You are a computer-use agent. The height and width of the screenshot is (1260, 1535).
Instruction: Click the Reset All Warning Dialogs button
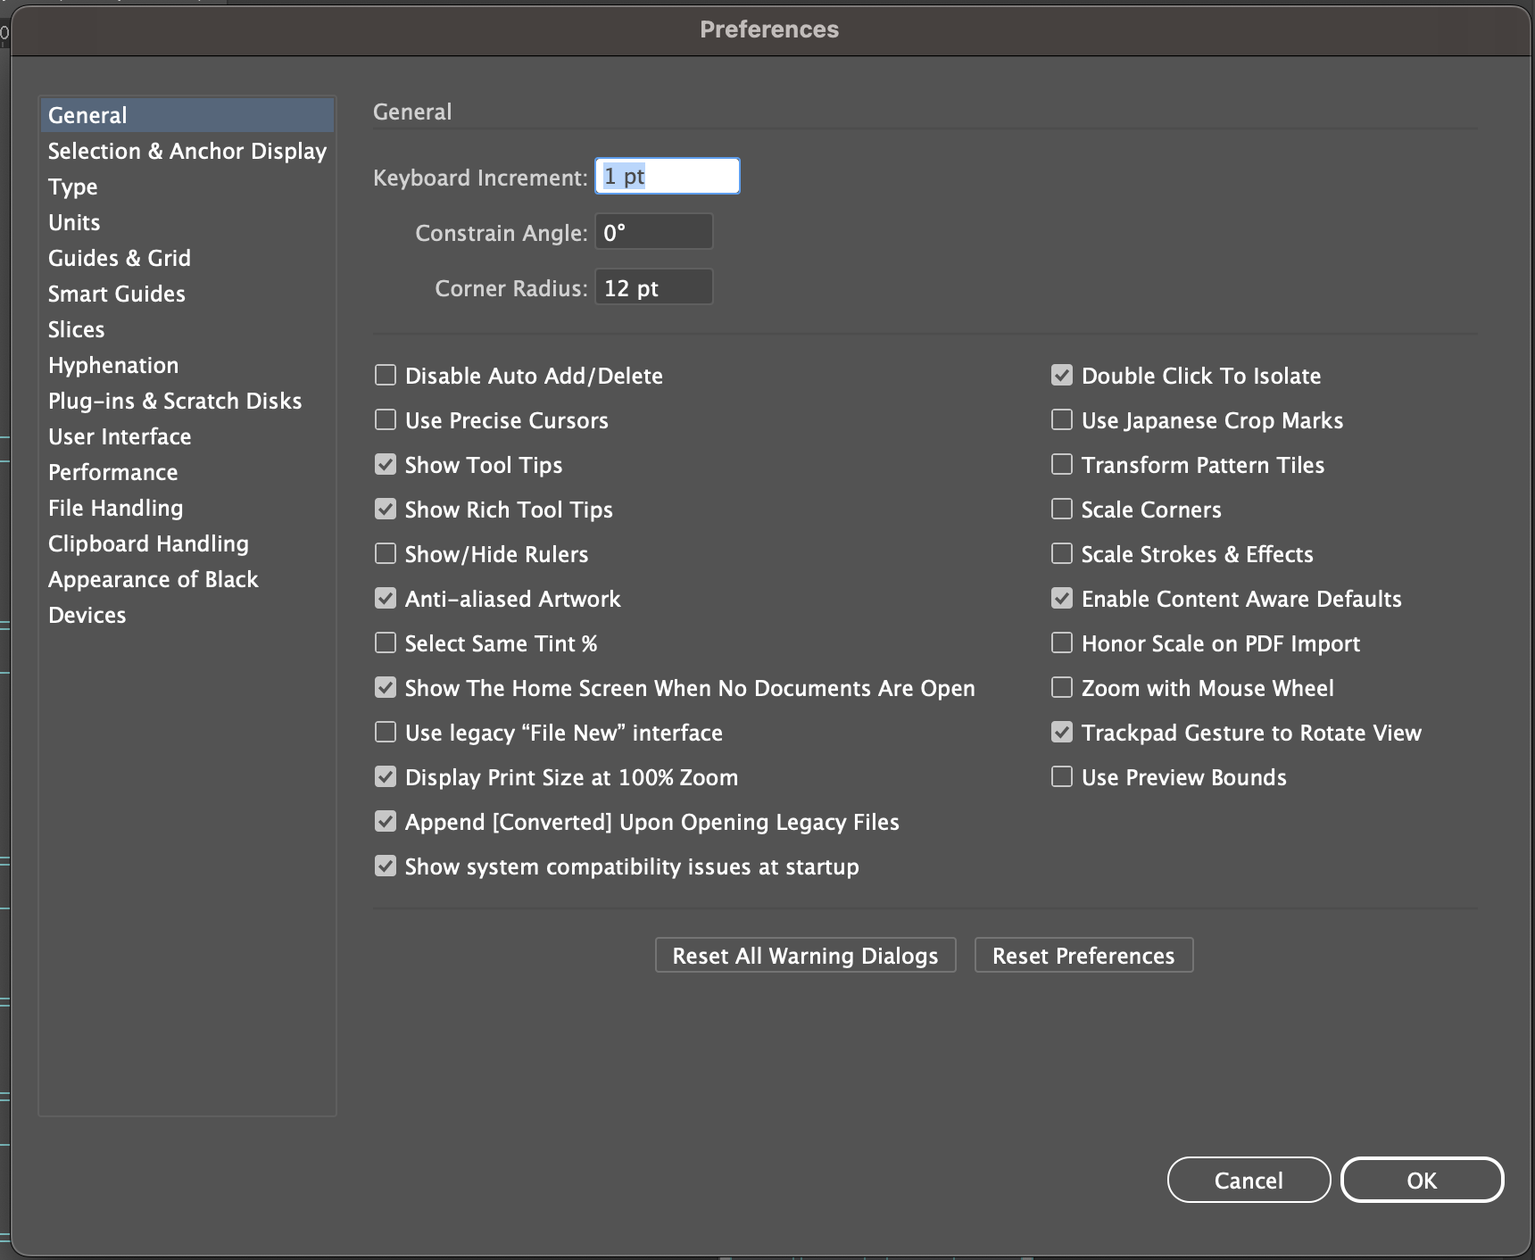[x=804, y=955]
